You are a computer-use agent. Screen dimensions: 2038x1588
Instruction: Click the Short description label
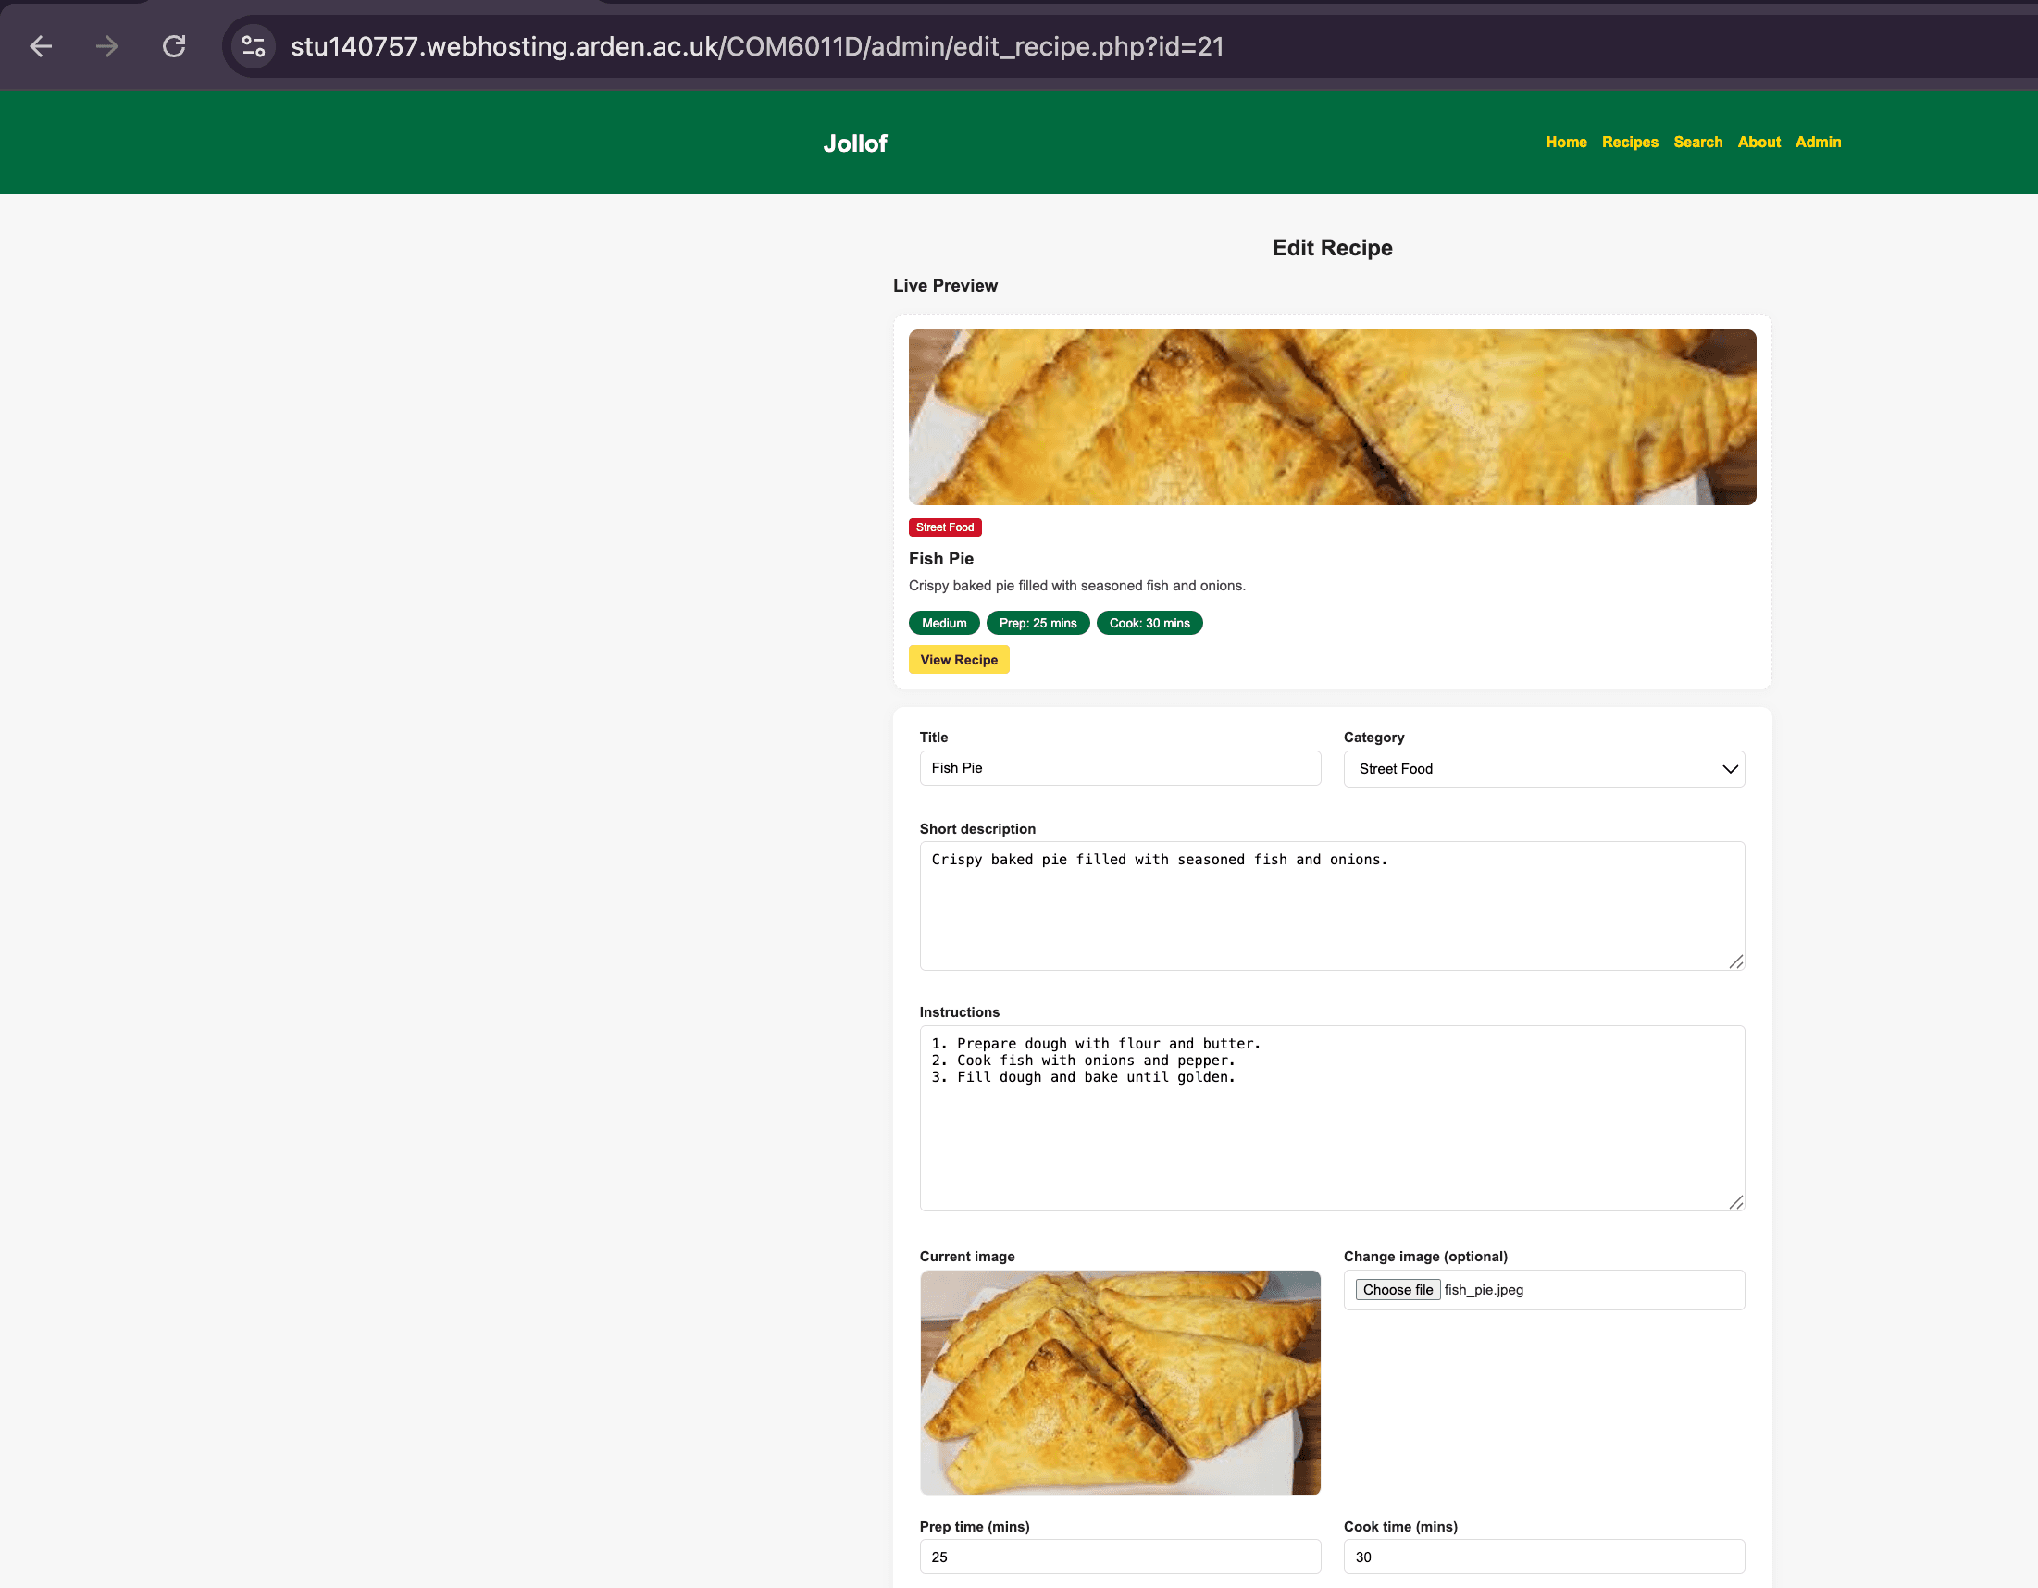pos(977,828)
